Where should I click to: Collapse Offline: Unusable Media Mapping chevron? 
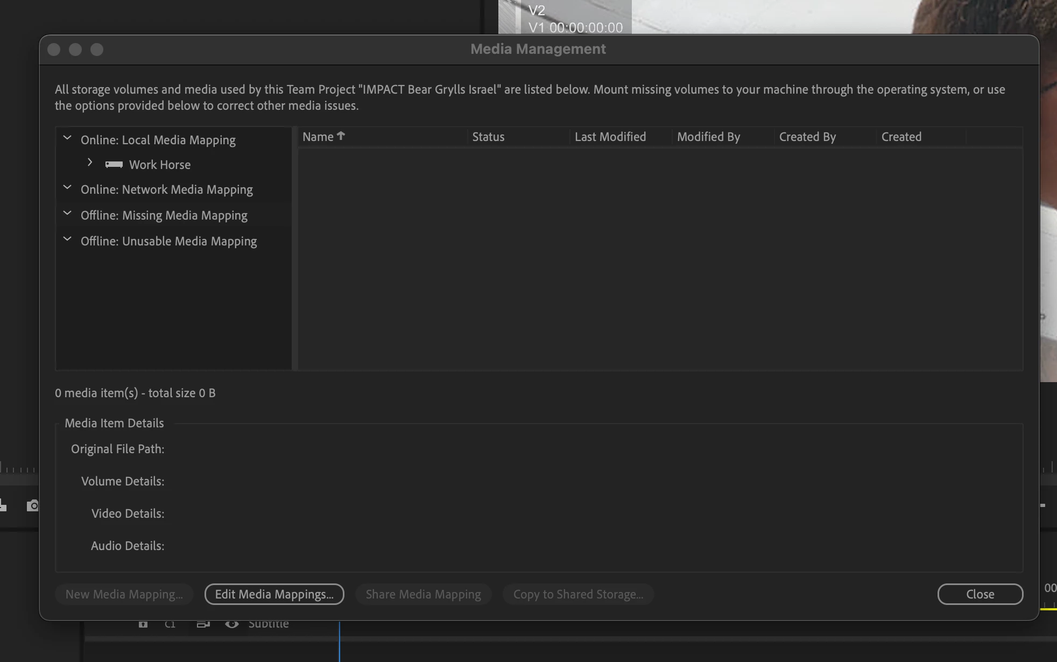tap(67, 239)
